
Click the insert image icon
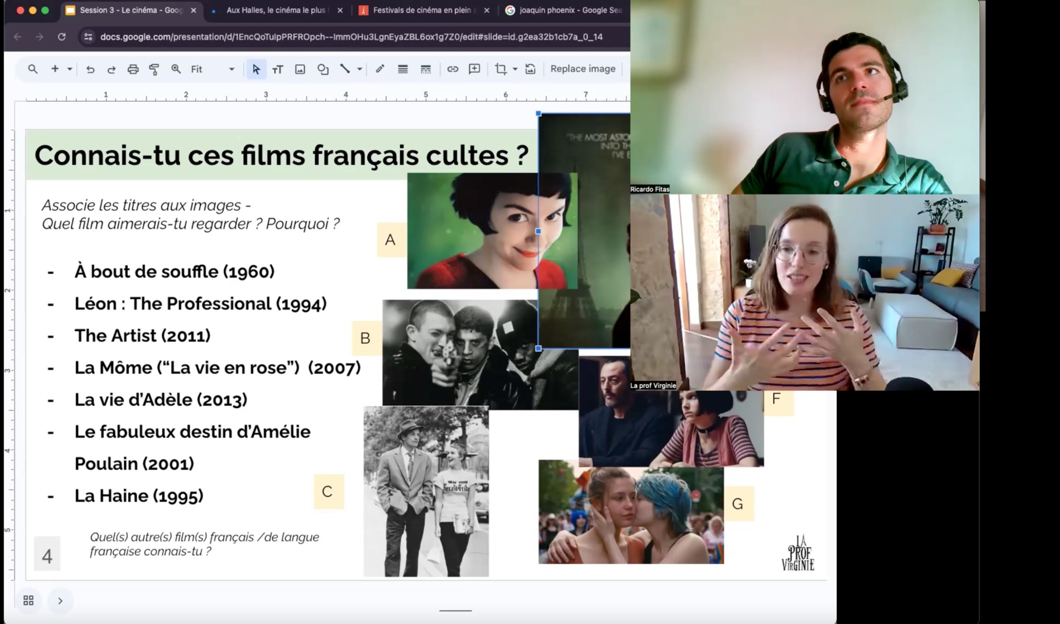(300, 69)
